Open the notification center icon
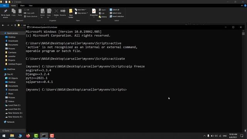Image resolution: width=247 pixels, height=139 pixels. coord(242,136)
